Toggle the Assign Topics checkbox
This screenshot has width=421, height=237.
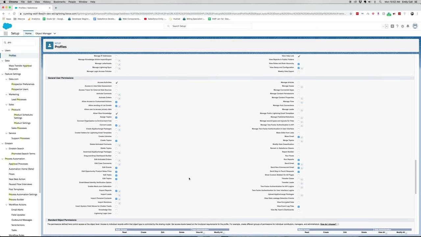[x=116, y=118]
